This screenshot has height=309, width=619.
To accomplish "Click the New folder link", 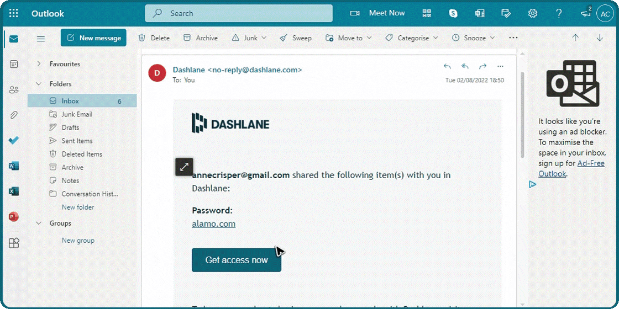I will point(78,207).
